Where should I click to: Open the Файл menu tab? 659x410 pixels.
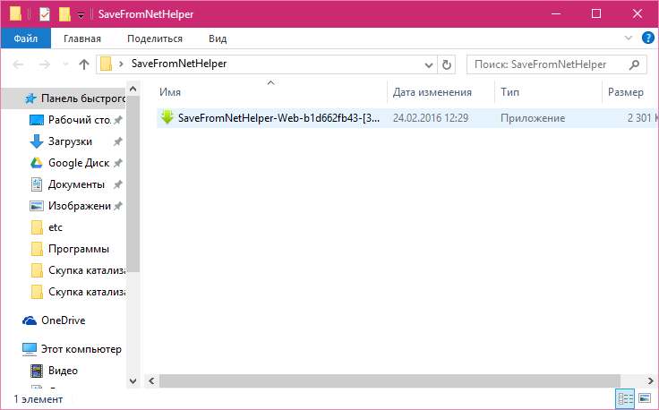coord(26,38)
